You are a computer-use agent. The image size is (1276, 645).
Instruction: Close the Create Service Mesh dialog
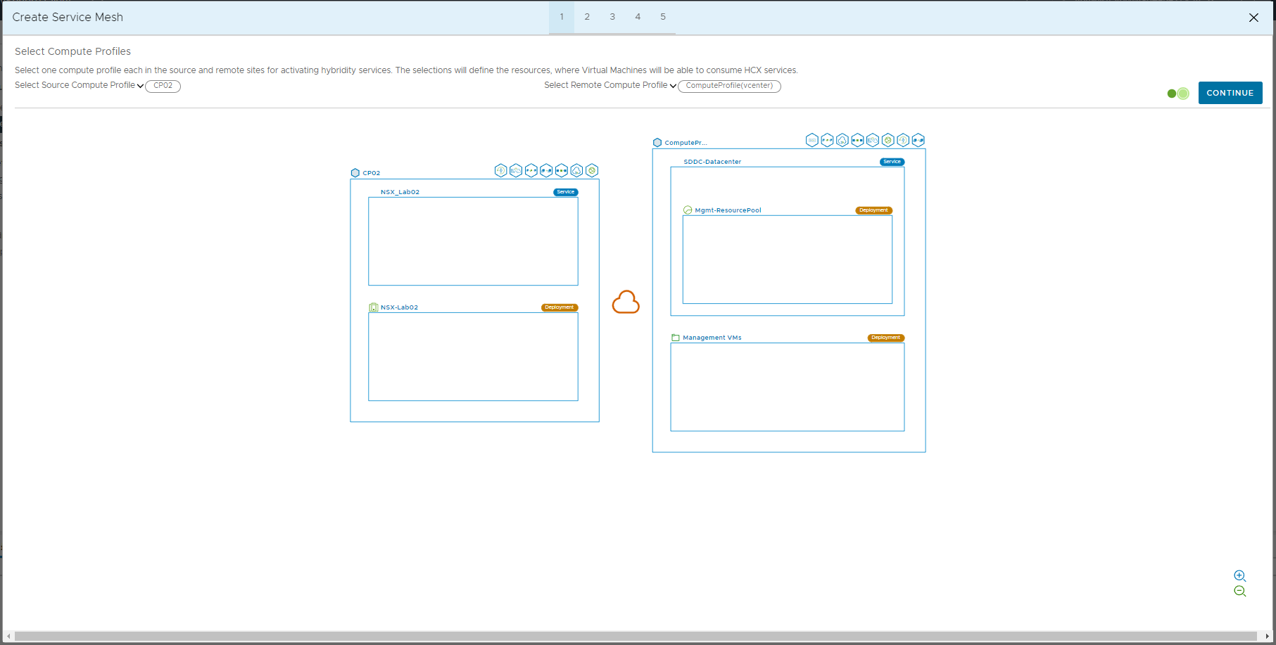pyautogui.click(x=1253, y=18)
